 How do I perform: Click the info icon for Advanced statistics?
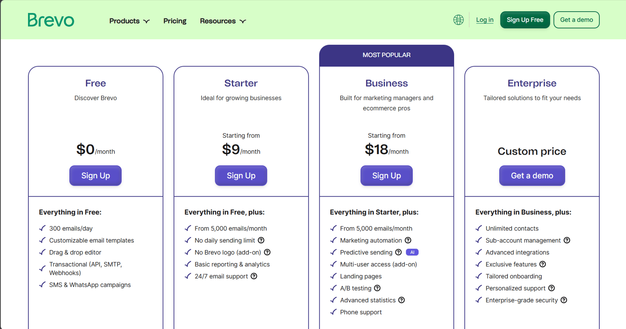coord(402,300)
